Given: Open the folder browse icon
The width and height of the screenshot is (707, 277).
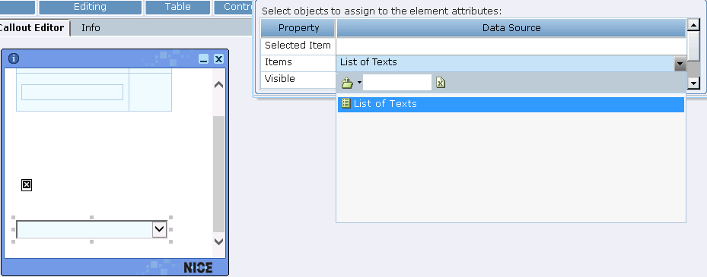Looking at the screenshot, I should pyautogui.click(x=347, y=83).
